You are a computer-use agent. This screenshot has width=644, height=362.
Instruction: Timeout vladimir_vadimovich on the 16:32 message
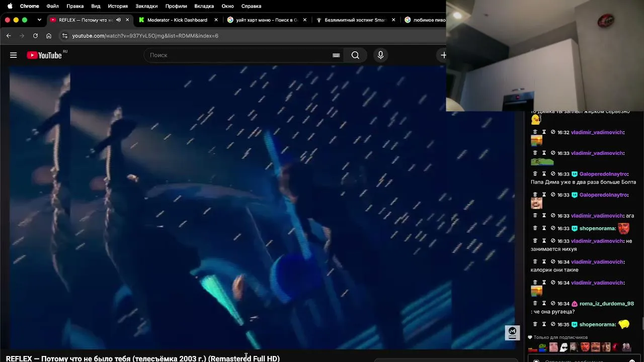(544, 132)
